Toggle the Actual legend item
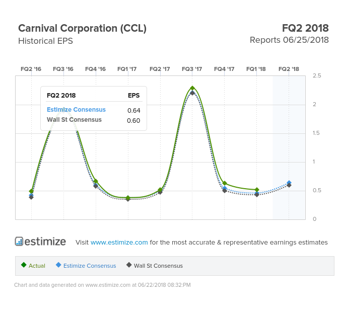The image size is (345, 312). 33,265
